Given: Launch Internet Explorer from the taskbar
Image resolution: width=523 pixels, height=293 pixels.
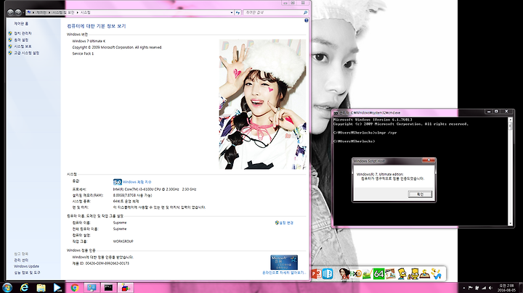Looking at the screenshot, I should [x=24, y=288].
